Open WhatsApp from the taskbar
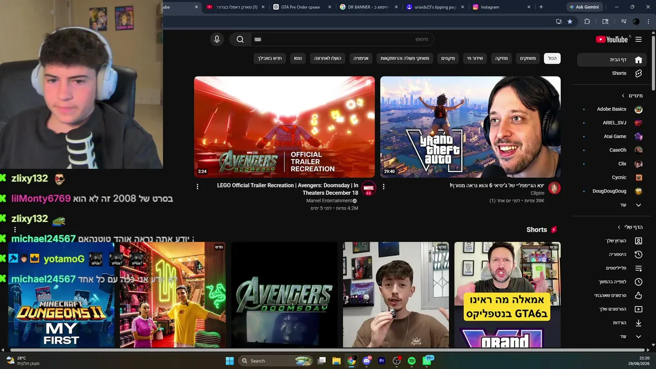 [427, 361]
